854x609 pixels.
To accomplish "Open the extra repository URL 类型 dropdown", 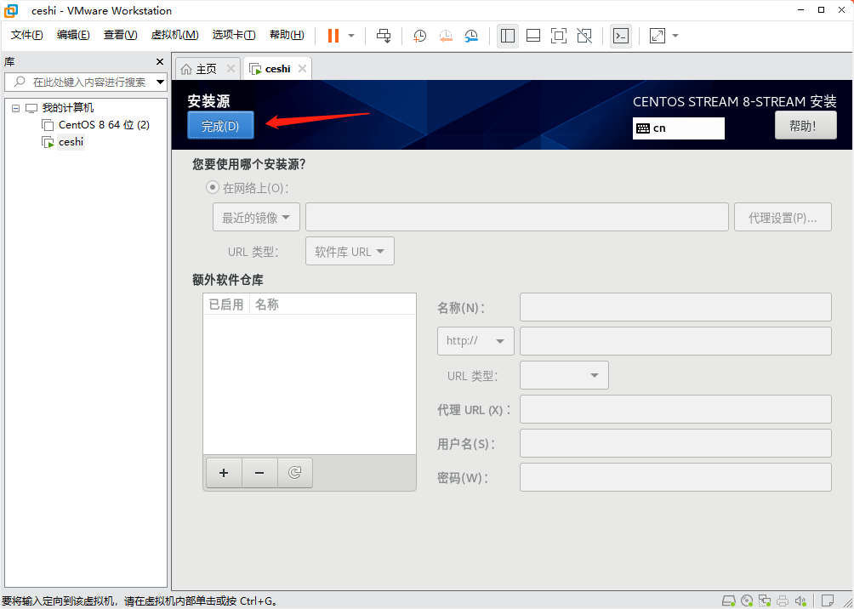I will pyautogui.click(x=564, y=375).
